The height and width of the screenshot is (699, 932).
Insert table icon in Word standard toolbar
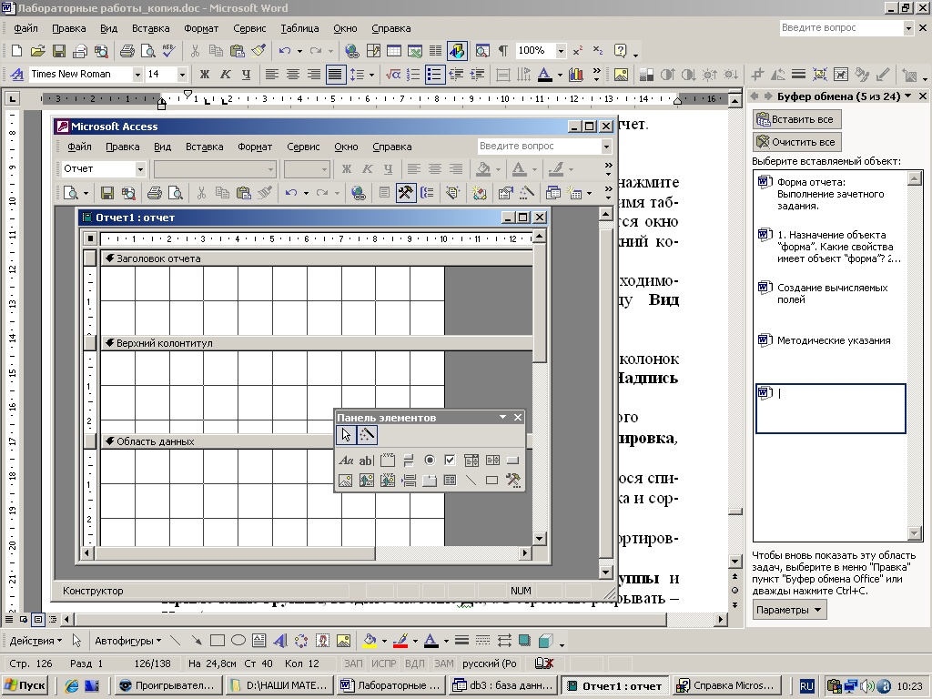[394, 51]
